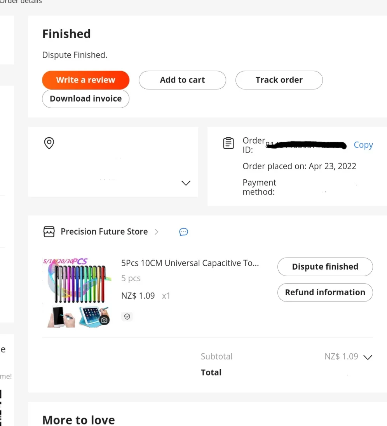Open the stylus pens product thumbnail
The image size is (387, 426).
pyautogui.click(x=76, y=292)
